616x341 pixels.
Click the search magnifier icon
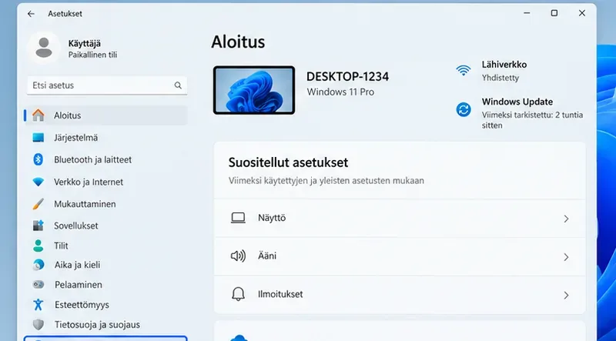tap(178, 85)
